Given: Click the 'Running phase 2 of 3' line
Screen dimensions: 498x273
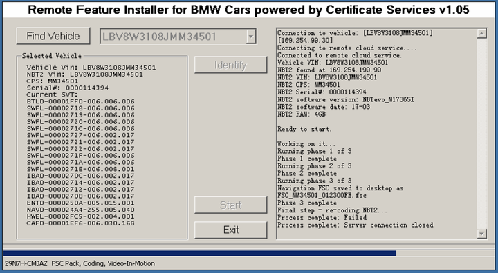Looking at the screenshot, I should coord(315,166).
